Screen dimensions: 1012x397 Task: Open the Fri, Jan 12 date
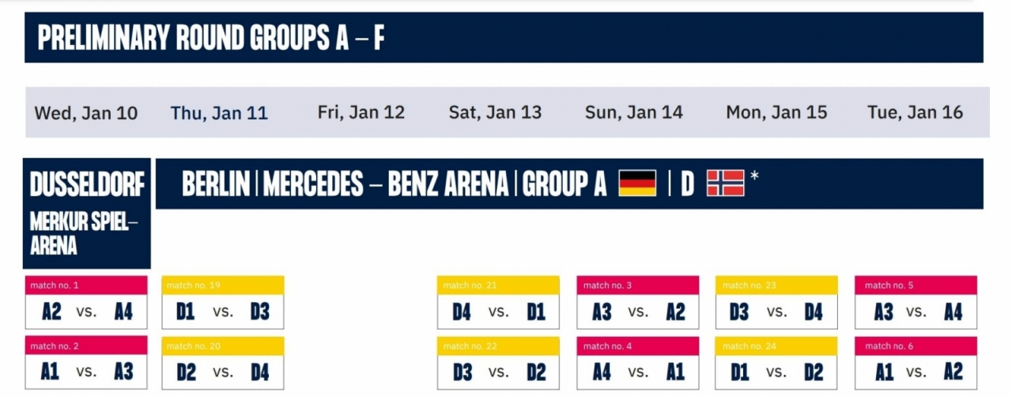(361, 112)
